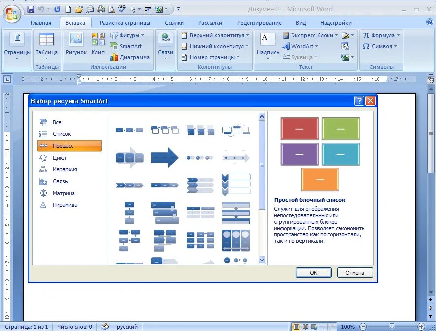Open Надстройки tab
This screenshot has height=331, width=436.
[x=335, y=23]
